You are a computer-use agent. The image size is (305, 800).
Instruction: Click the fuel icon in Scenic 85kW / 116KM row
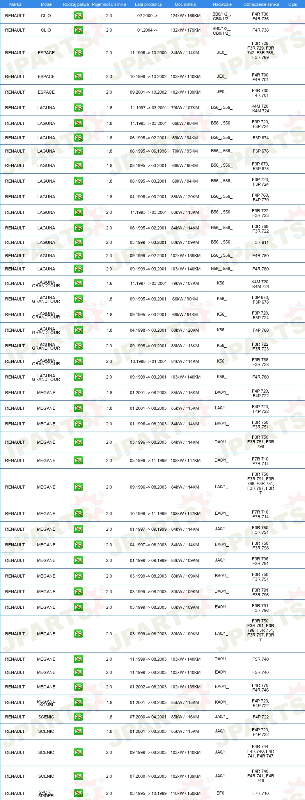coord(78,717)
